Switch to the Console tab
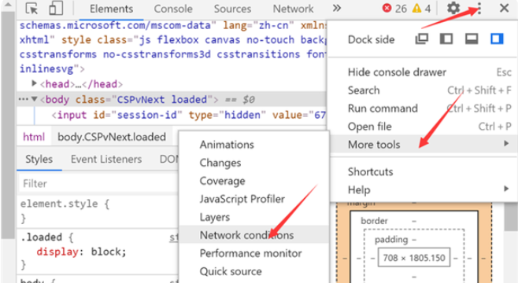 coord(173,9)
